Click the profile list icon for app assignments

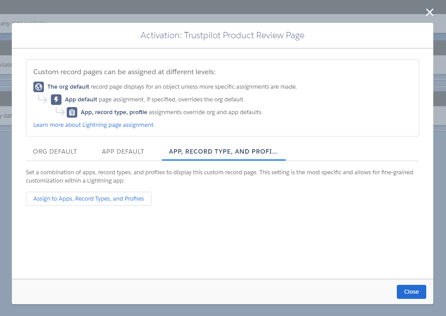[72, 112]
